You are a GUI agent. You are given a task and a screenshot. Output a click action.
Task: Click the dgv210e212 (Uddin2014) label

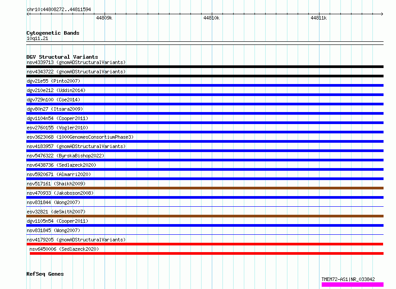tap(56, 90)
